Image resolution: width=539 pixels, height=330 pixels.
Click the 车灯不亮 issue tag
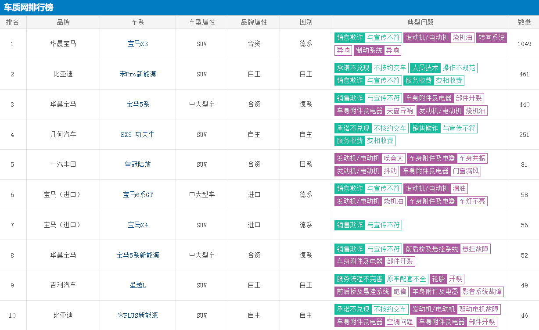coord(472,201)
